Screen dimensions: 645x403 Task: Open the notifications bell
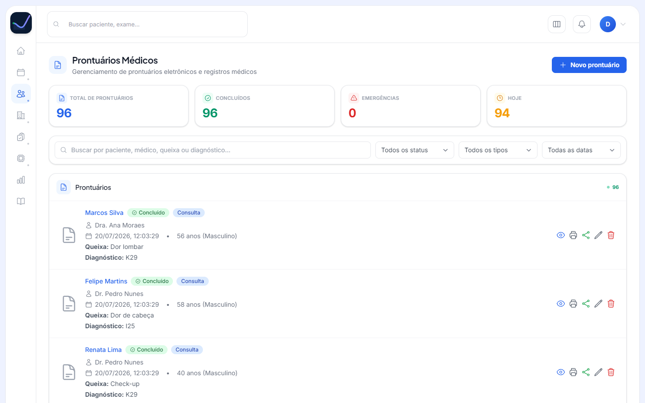tap(582, 24)
